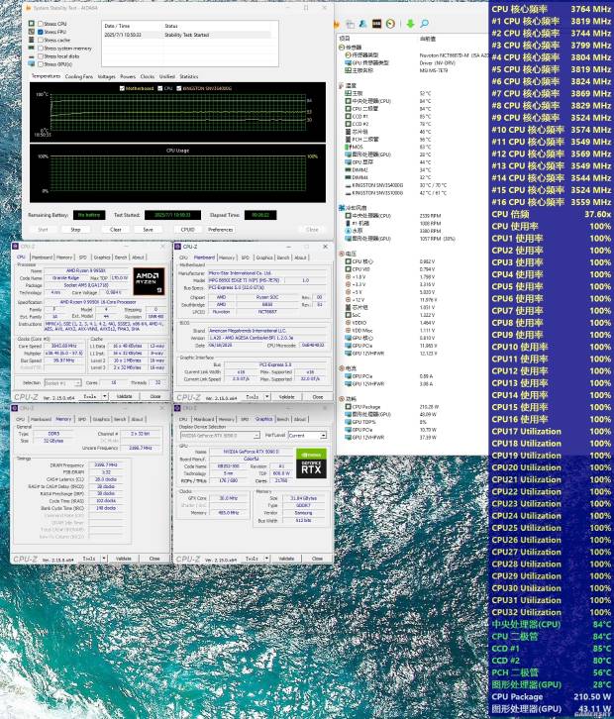This screenshot has height=719, width=614.
Task: Click the #7 CPU 核心频率 3869 MHz row
Action: 552,93
